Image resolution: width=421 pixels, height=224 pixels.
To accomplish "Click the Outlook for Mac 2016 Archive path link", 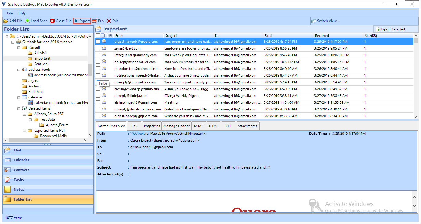I will point(168,134).
